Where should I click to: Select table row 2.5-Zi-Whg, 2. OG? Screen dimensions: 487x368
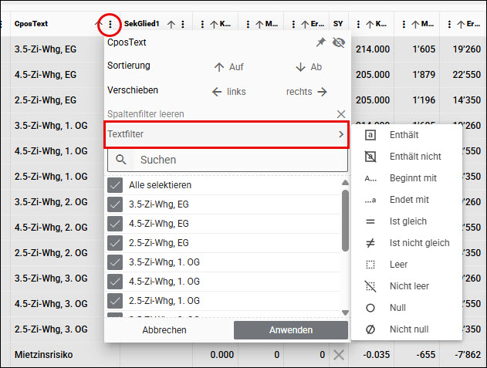point(51,253)
